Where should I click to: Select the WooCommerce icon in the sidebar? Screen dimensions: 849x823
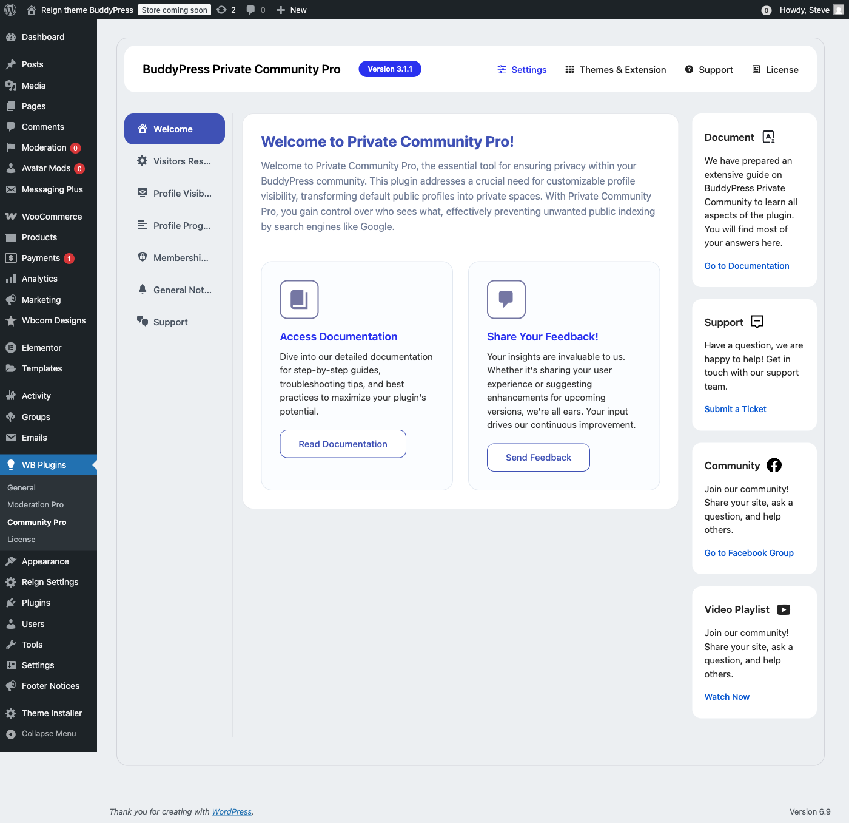[12, 216]
